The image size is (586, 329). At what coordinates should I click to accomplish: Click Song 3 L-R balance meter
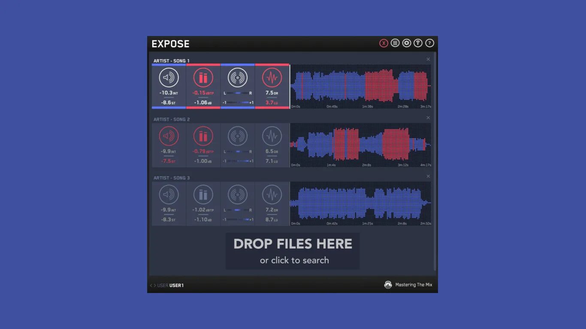[238, 210]
